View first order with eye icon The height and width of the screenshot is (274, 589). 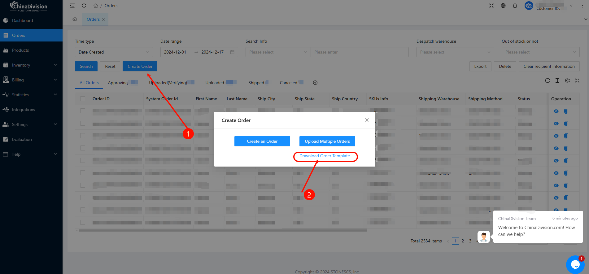556,111
